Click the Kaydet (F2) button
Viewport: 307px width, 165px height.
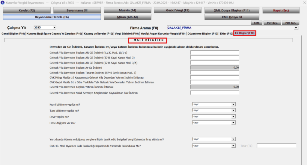pyautogui.click(x=27, y=10)
